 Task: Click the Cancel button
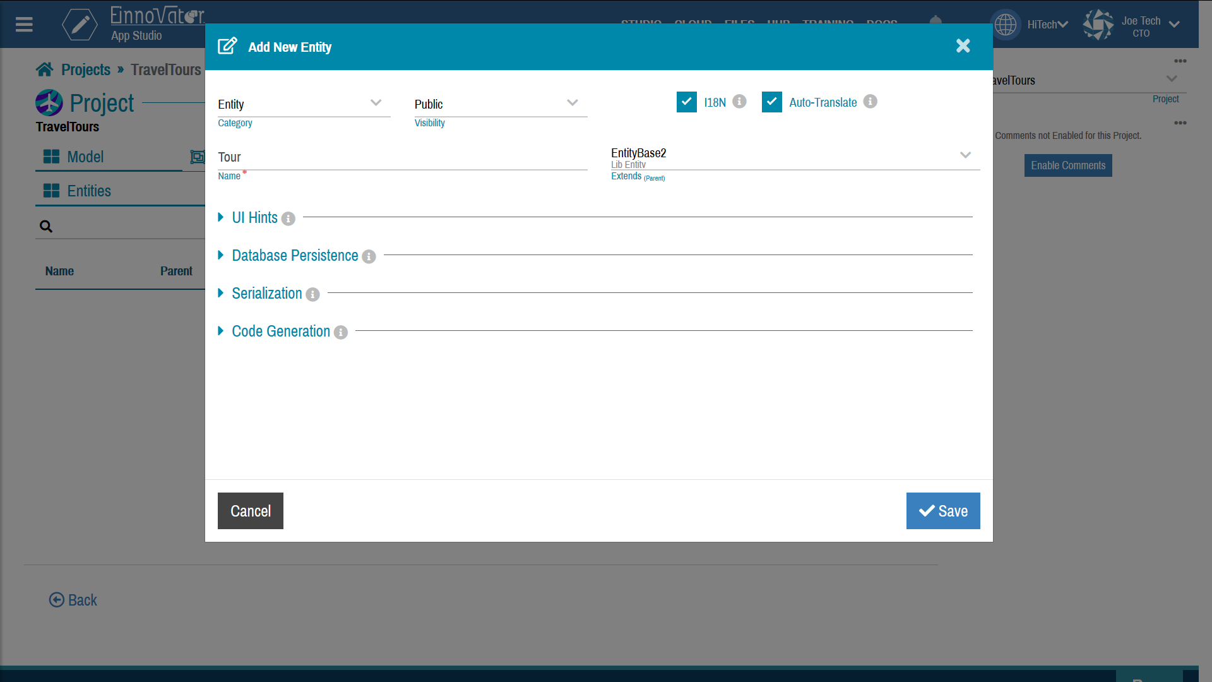(x=251, y=510)
